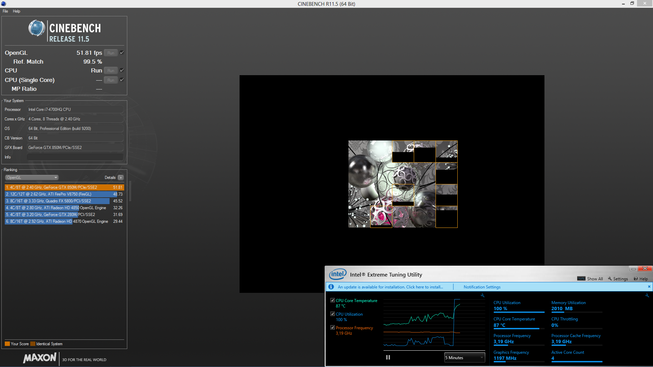Click the Intel logo in Extreme Tuning Utility
The image size is (653, 367).
click(338, 274)
